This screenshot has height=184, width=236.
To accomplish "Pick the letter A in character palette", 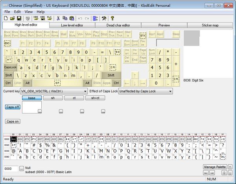I will coord(20,151).
